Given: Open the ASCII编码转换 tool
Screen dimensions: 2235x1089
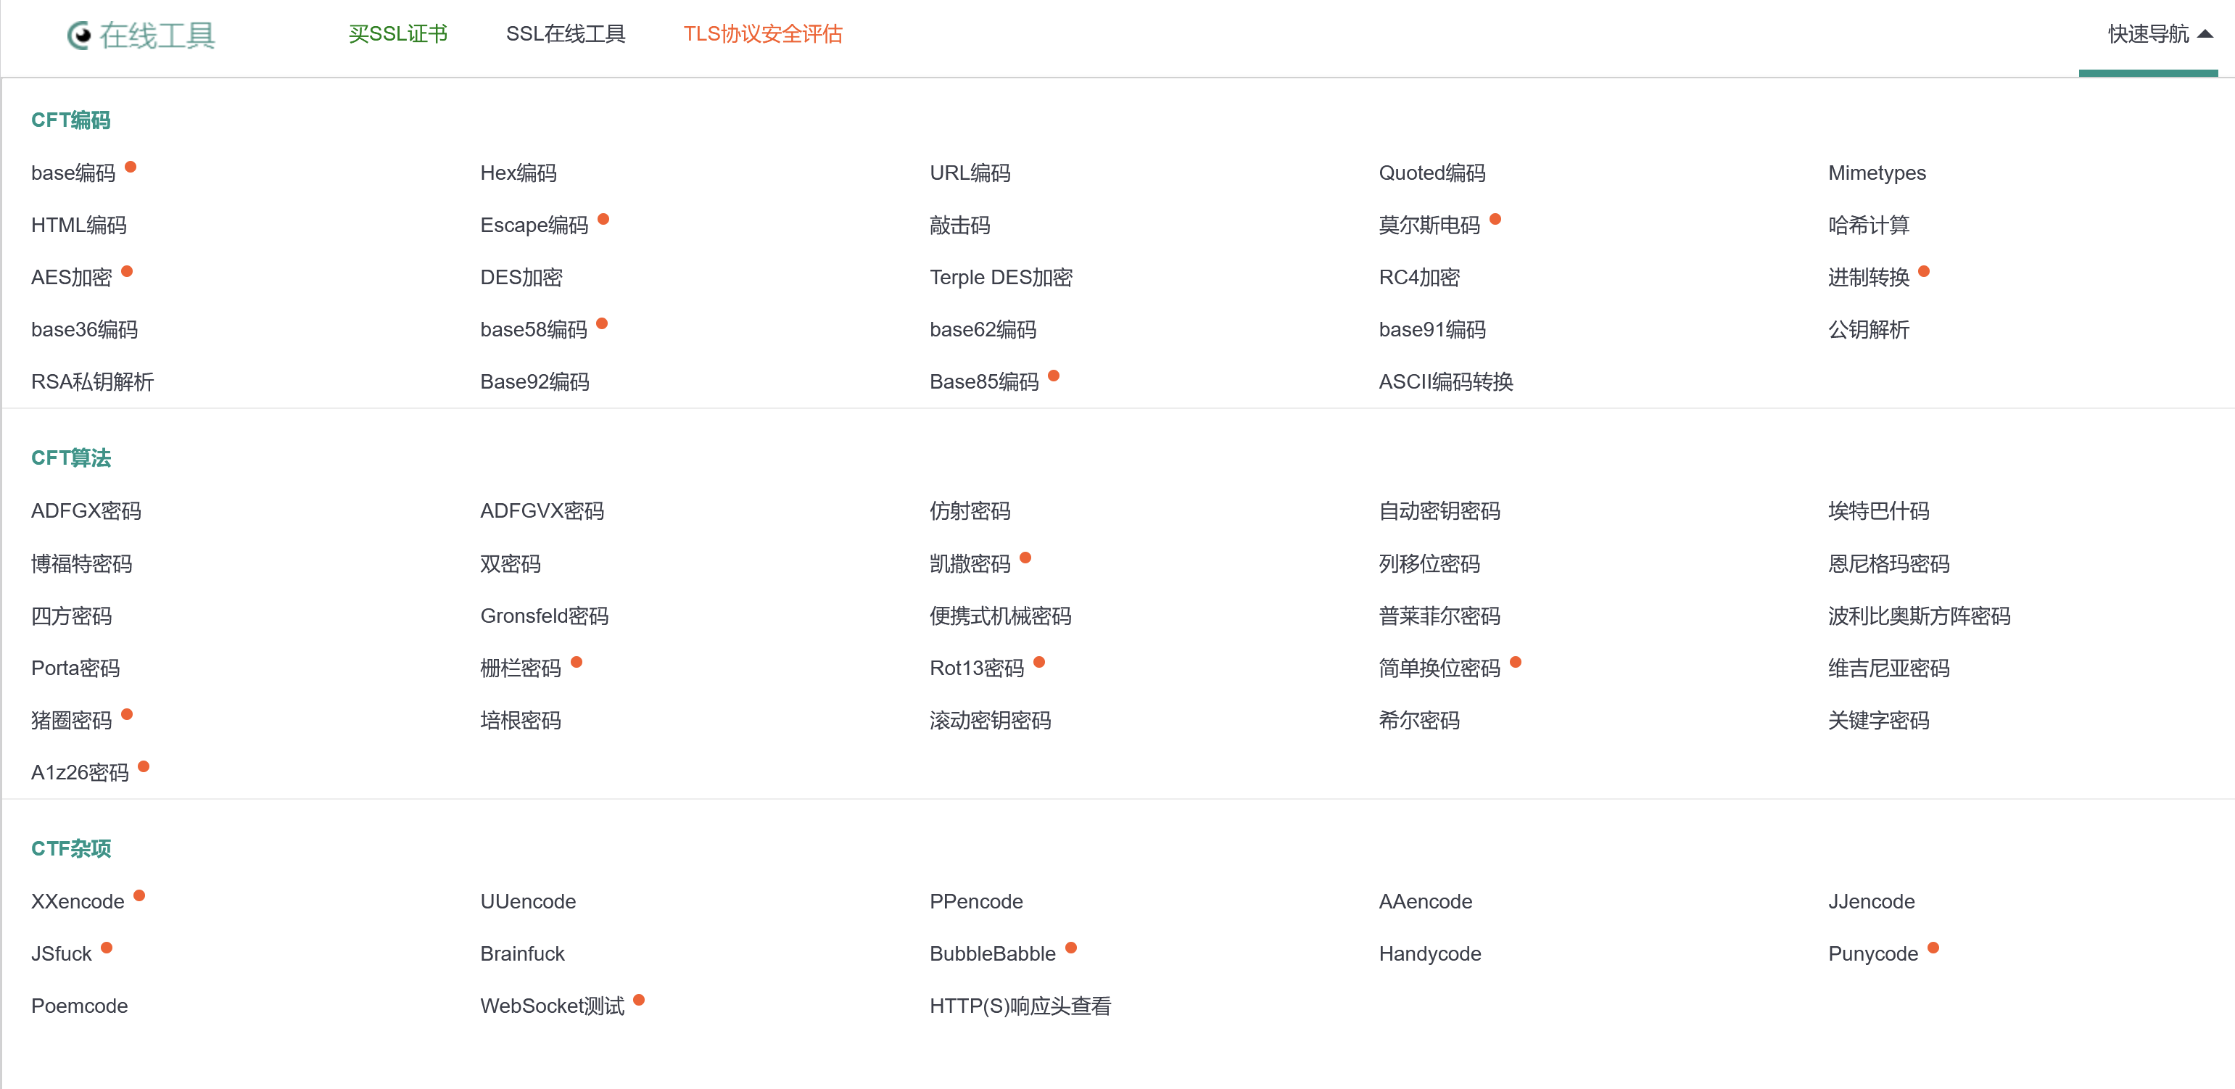Looking at the screenshot, I should point(1445,382).
